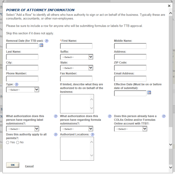Viewport: 175px width, 175px height.
Task: Click help icon next to Removal Date
Action: tap(47, 41)
